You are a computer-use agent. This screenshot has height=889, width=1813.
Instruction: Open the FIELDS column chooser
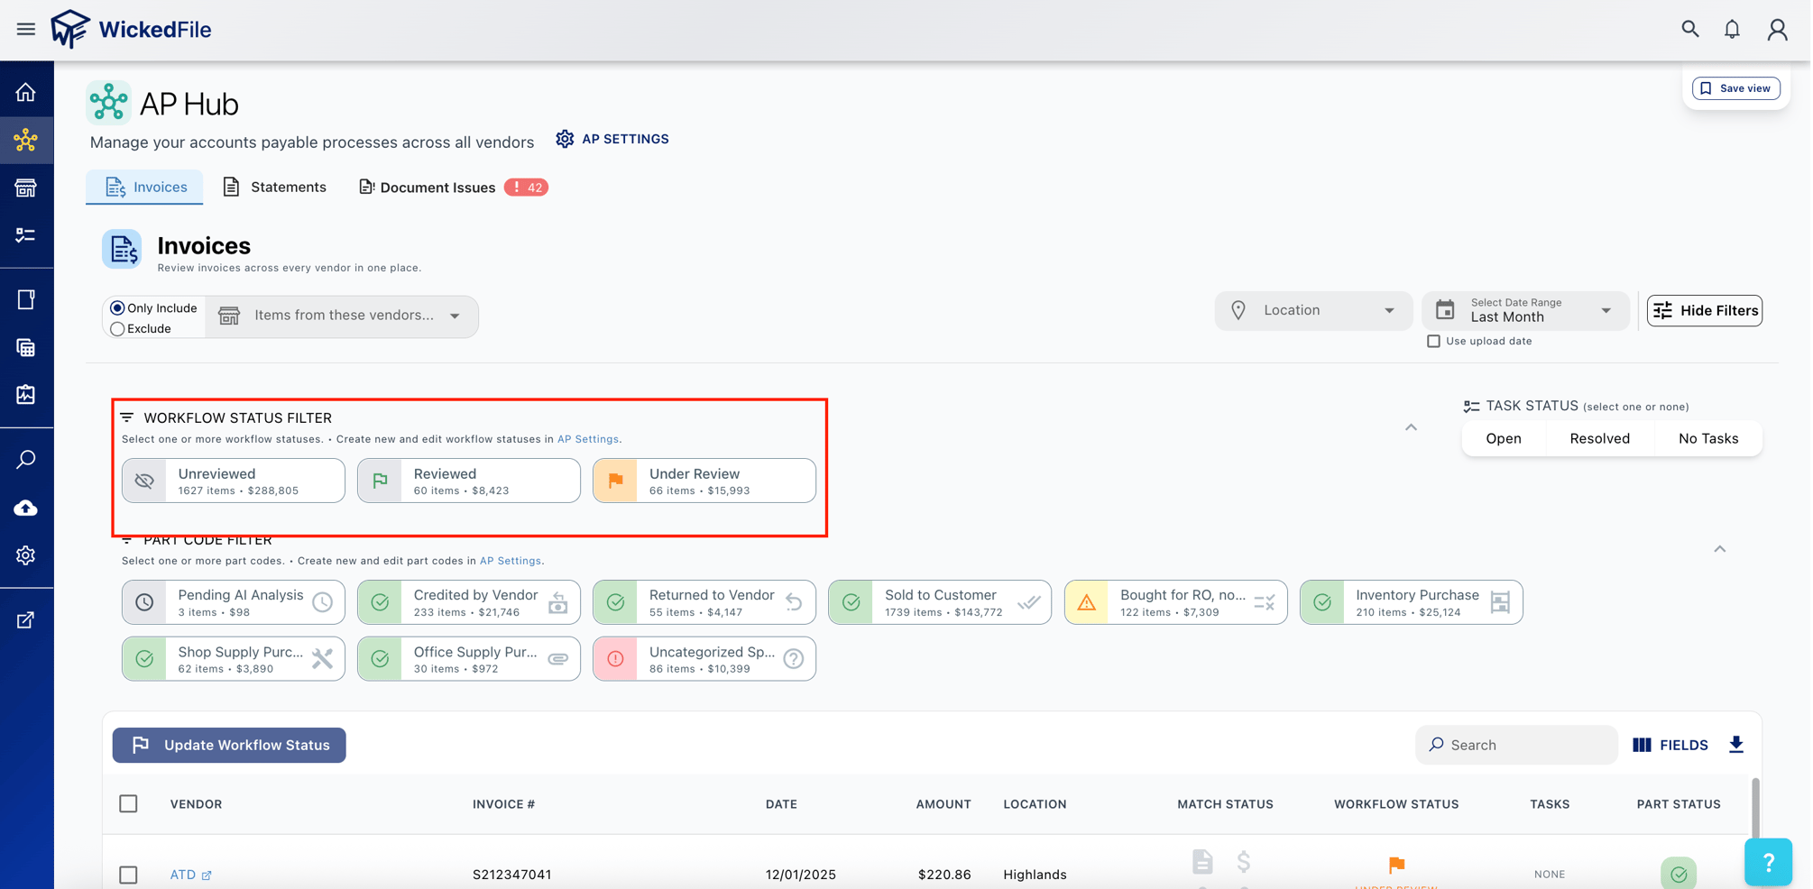click(x=1670, y=745)
